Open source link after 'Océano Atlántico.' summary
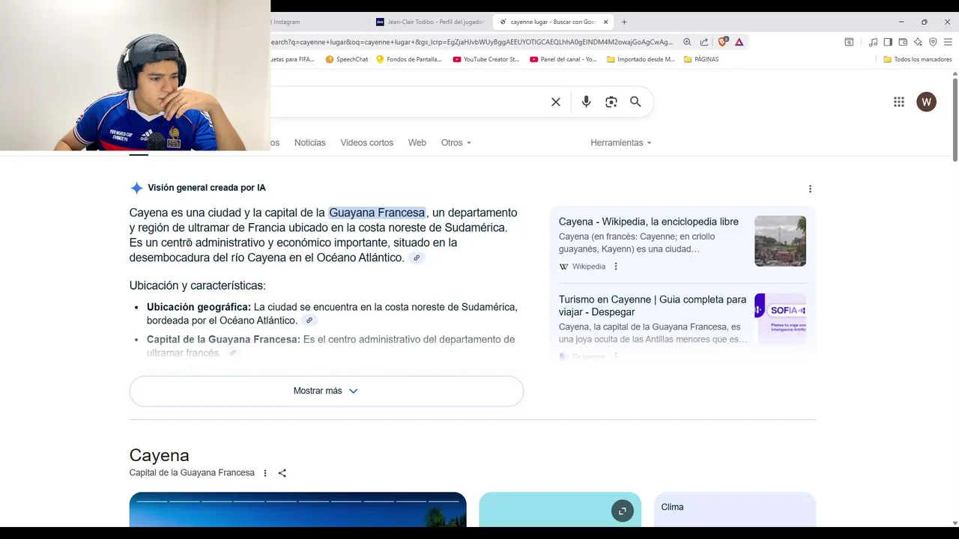 (417, 258)
